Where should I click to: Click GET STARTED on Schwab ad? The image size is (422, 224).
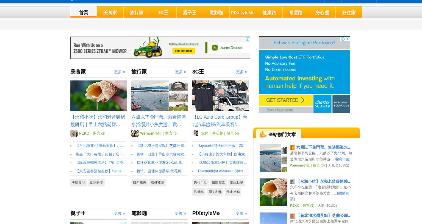(x=286, y=100)
